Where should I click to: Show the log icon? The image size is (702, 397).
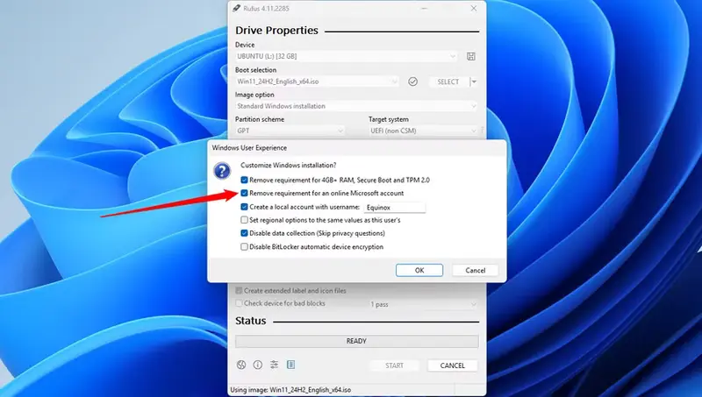[x=290, y=365]
